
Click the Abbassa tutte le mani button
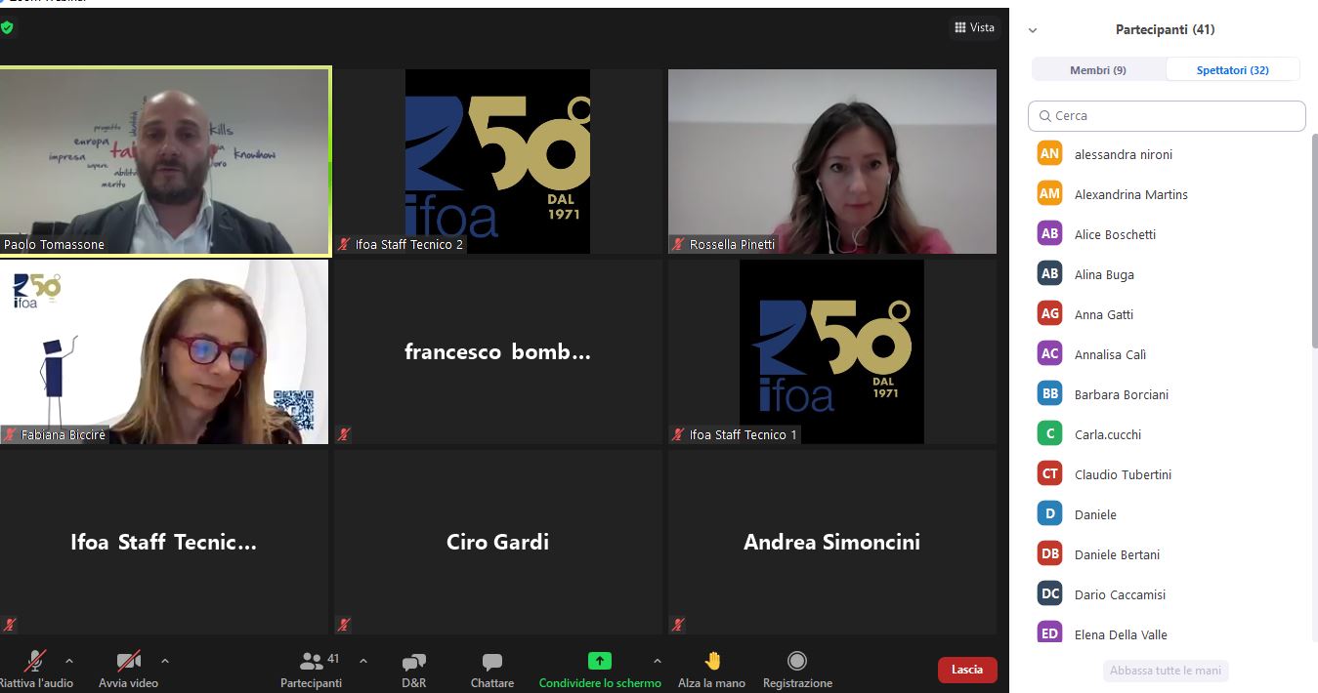tap(1166, 671)
